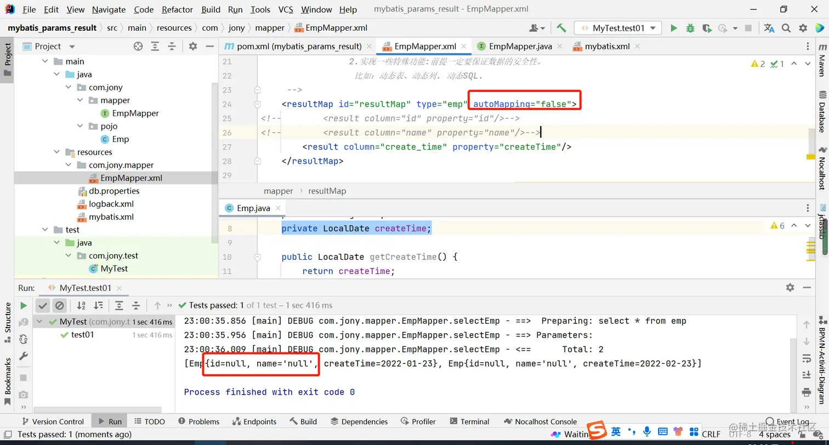
Task: Start debugging with the bug icon
Action: (690, 28)
